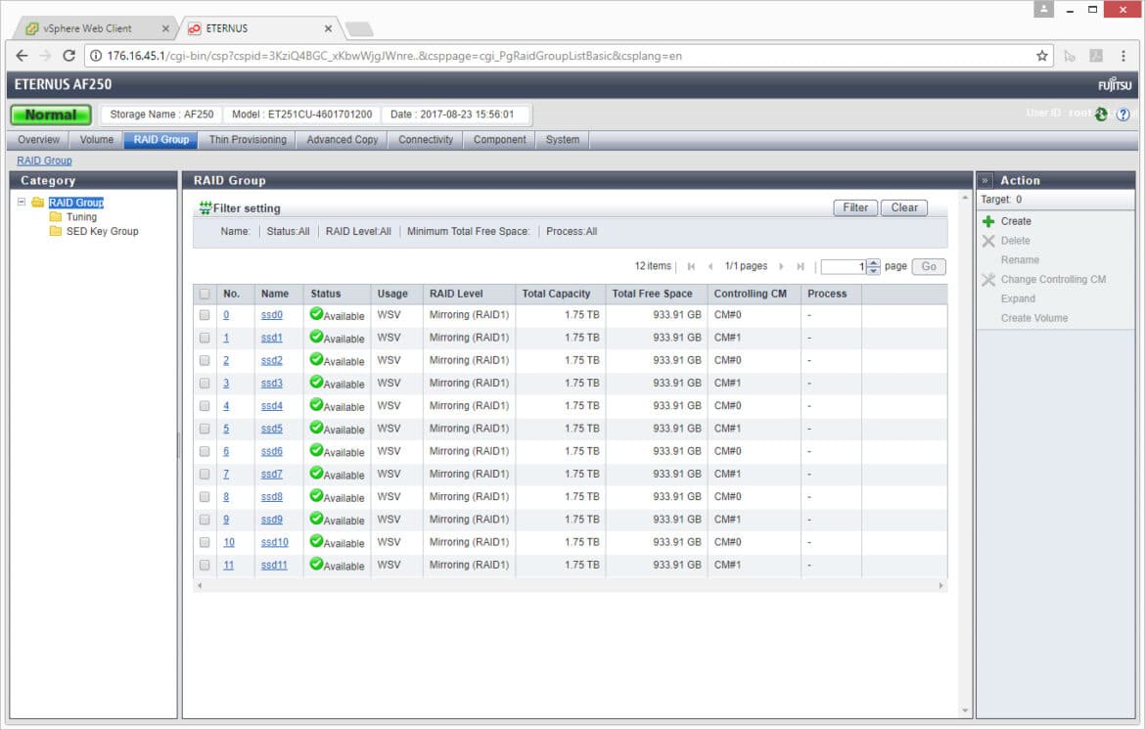Click the Available status icon for ssd0

pyautogui.click(x=316, y=314)
